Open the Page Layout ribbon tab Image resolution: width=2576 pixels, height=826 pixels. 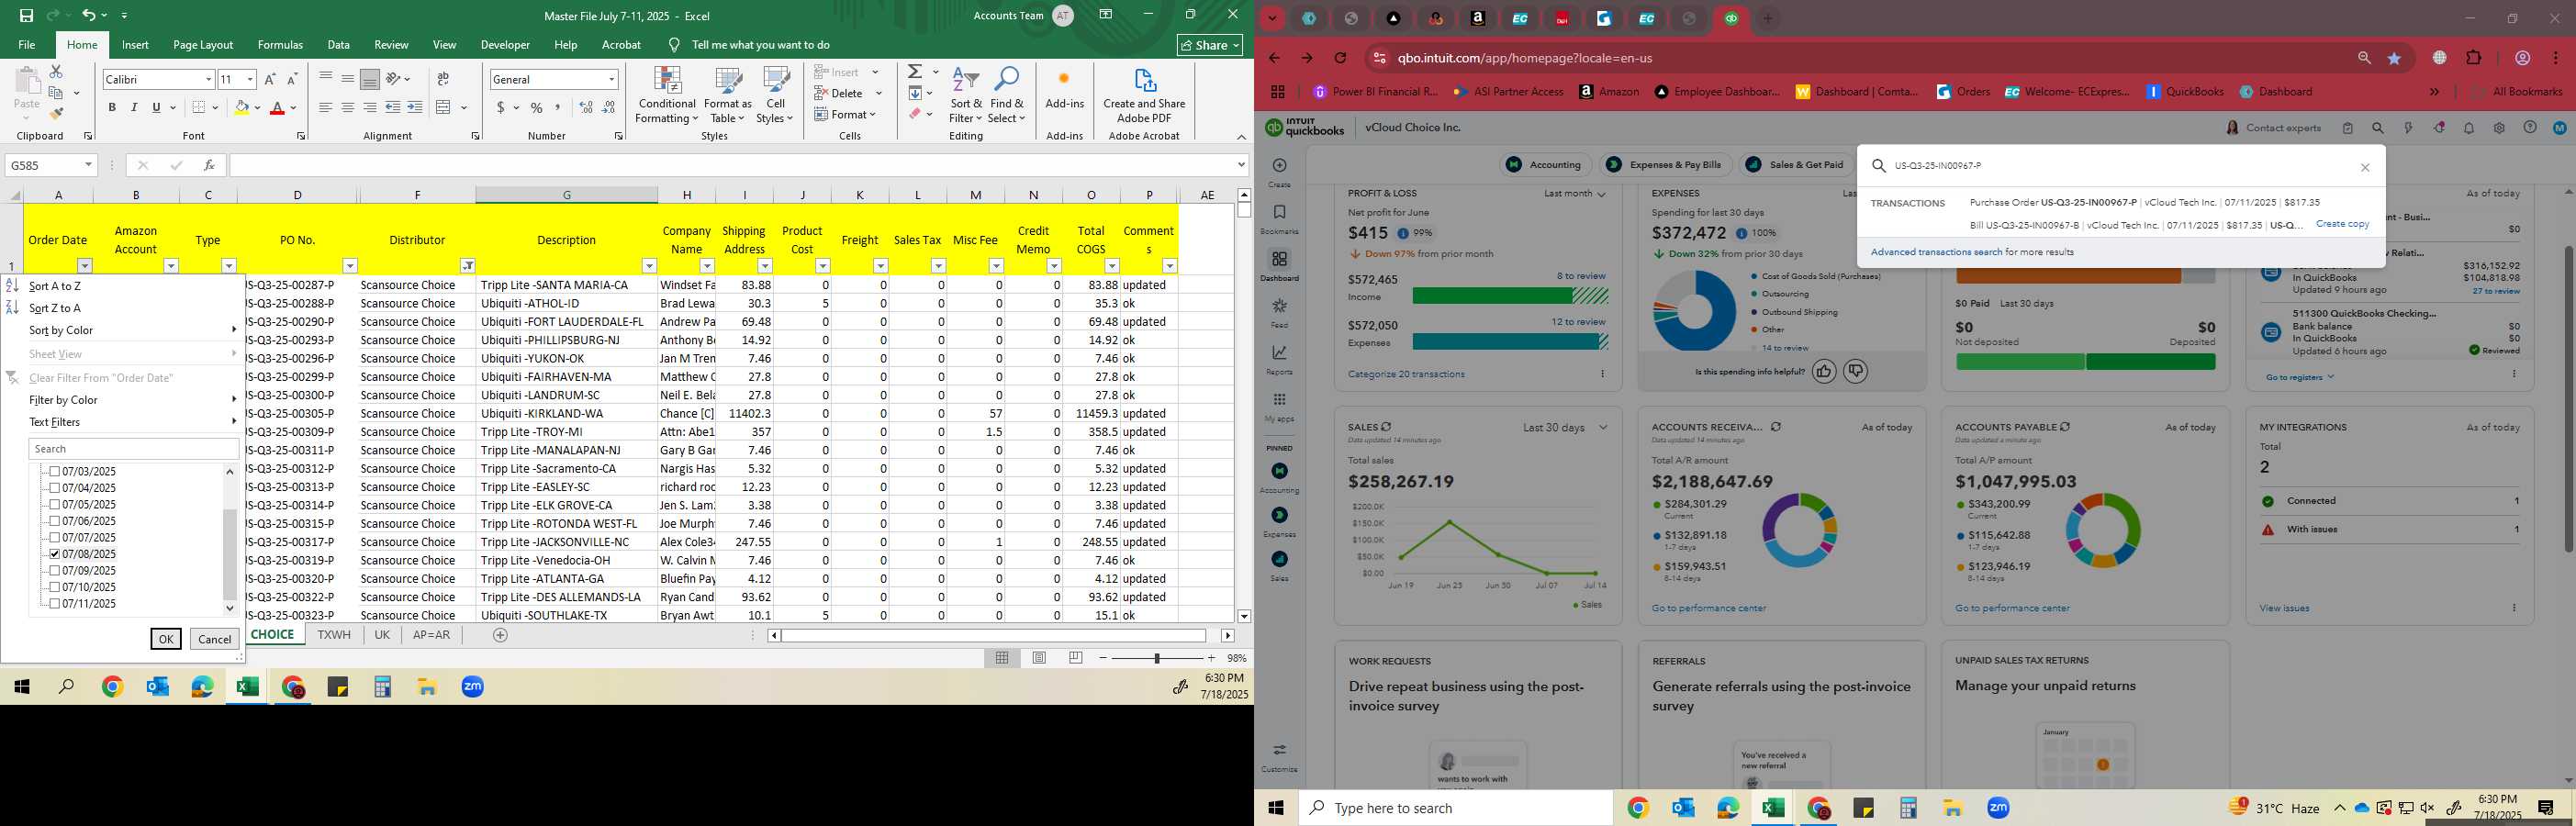pos(203,45)
